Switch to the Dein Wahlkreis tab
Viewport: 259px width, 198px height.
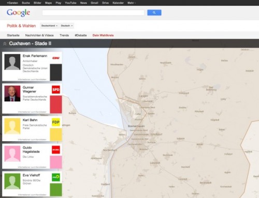click(x=103, y=35)
